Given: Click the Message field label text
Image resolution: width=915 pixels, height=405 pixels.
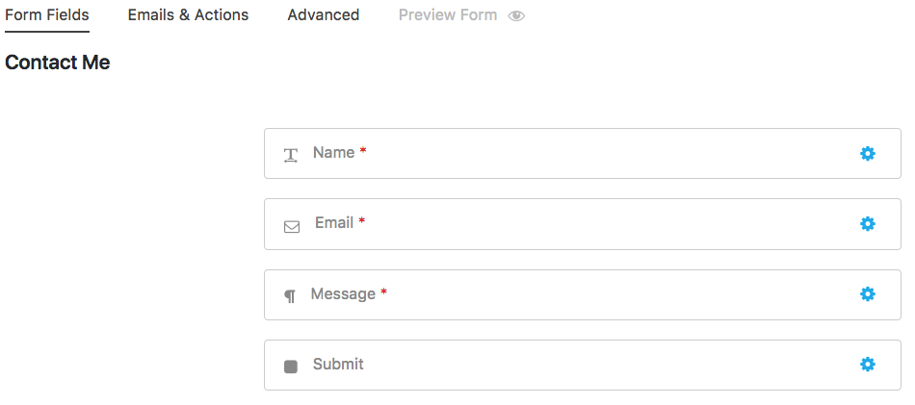Looking at the screenshot, I should (x=343, y=293).
